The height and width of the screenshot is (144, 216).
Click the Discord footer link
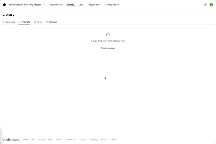82,140
